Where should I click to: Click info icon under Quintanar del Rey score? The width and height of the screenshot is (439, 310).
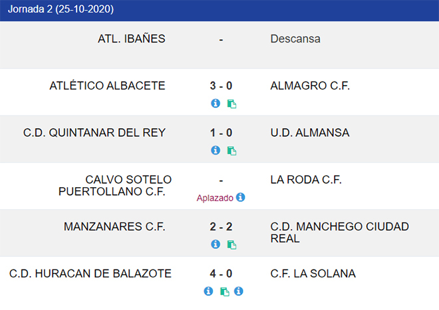[216, 150]
